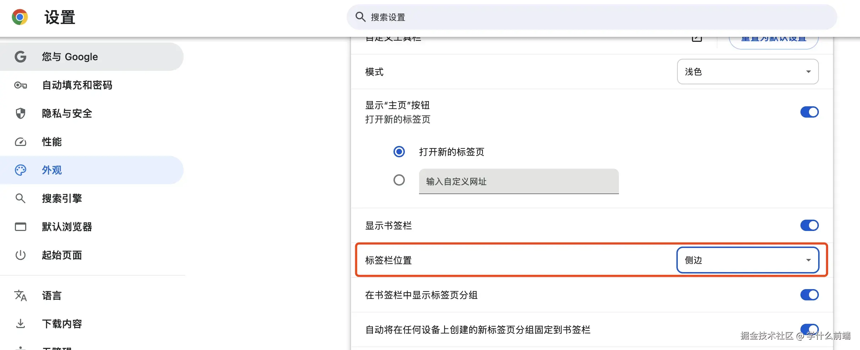The width and height of the screenshot is (860, 350).
Task: Select the 自动填充和密码 key icon
Action: 20,85
